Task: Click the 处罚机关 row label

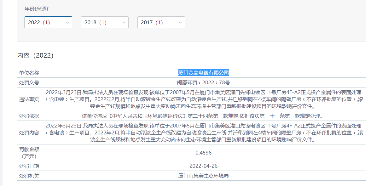Action: (x=29, y=176)
